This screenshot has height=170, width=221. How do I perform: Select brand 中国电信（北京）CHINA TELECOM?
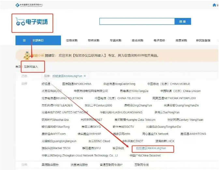118,98
